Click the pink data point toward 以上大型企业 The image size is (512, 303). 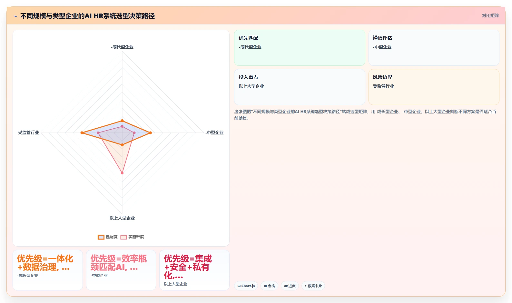(x=122, y=173)
